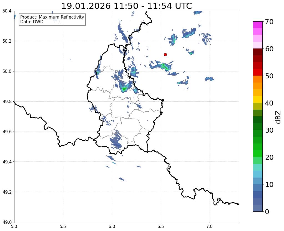Click the 'dBZ' colorbar label
Image resolution: width=284 pixels, height=231 pixels.
pos(278,117)
